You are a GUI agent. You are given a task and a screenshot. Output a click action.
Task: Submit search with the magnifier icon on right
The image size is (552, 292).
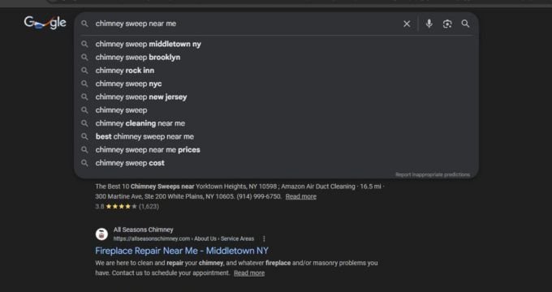[x=465, y=24]
